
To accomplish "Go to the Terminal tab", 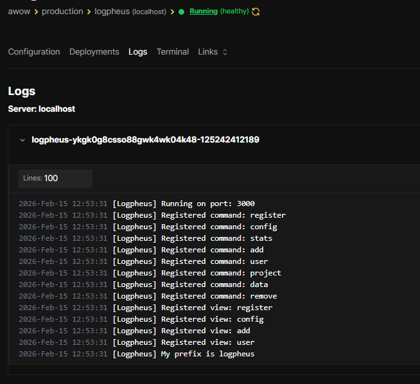I will 173,52.
